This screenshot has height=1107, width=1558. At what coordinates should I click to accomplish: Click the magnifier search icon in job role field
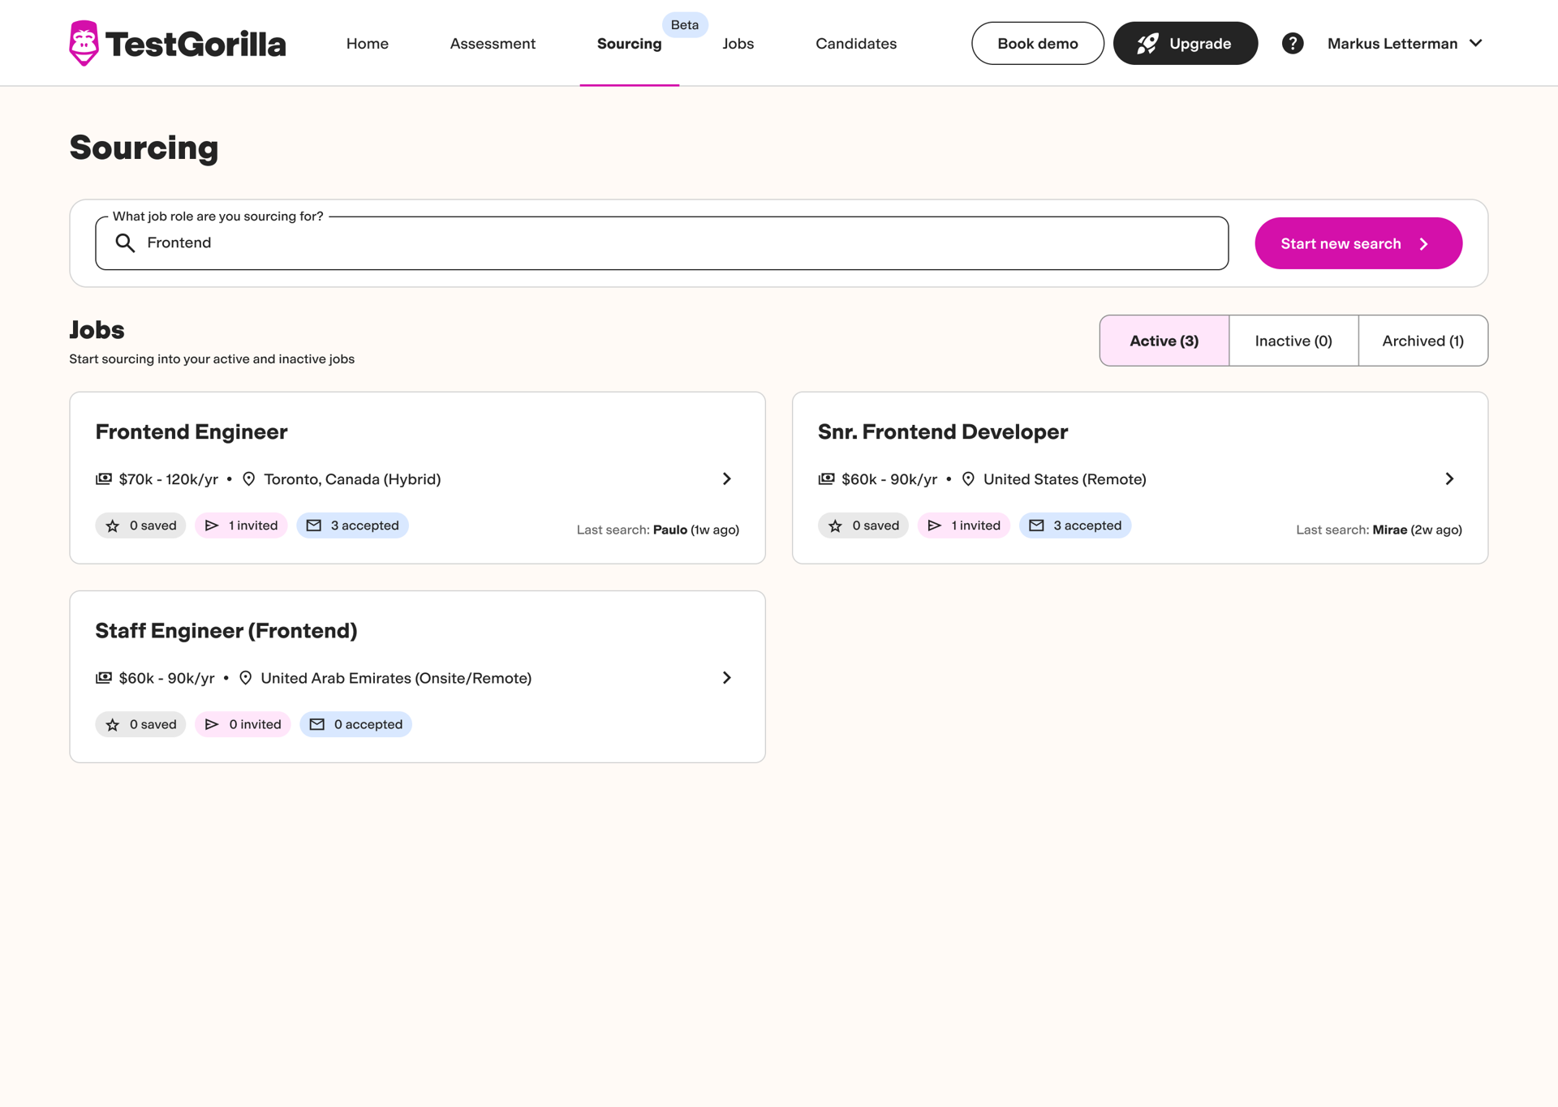125,242
